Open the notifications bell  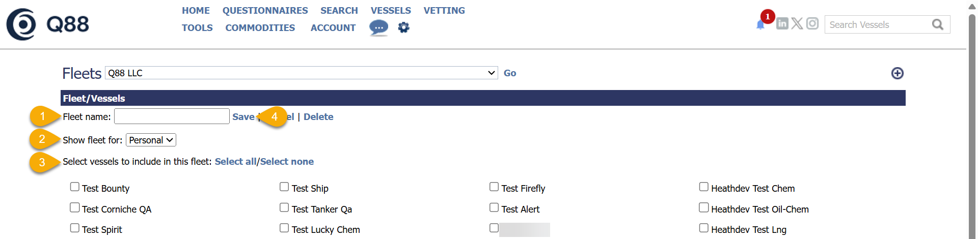coord(760,24)
